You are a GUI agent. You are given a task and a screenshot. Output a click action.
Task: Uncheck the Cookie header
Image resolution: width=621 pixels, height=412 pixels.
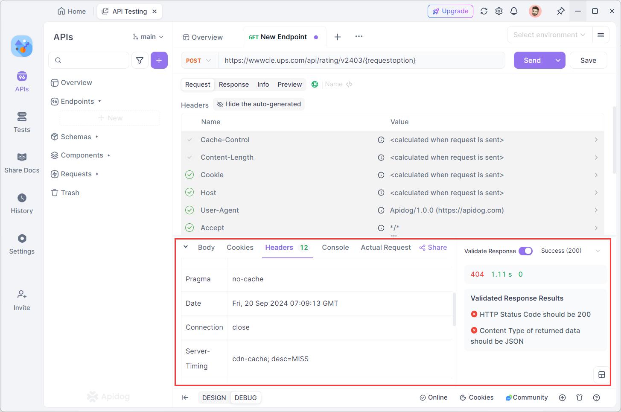point(190,175)
